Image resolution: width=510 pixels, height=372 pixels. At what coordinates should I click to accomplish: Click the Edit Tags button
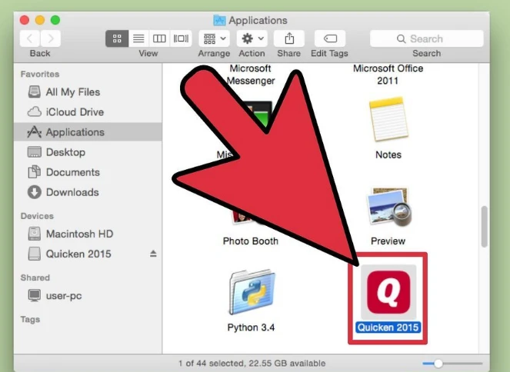coord(330,38)
